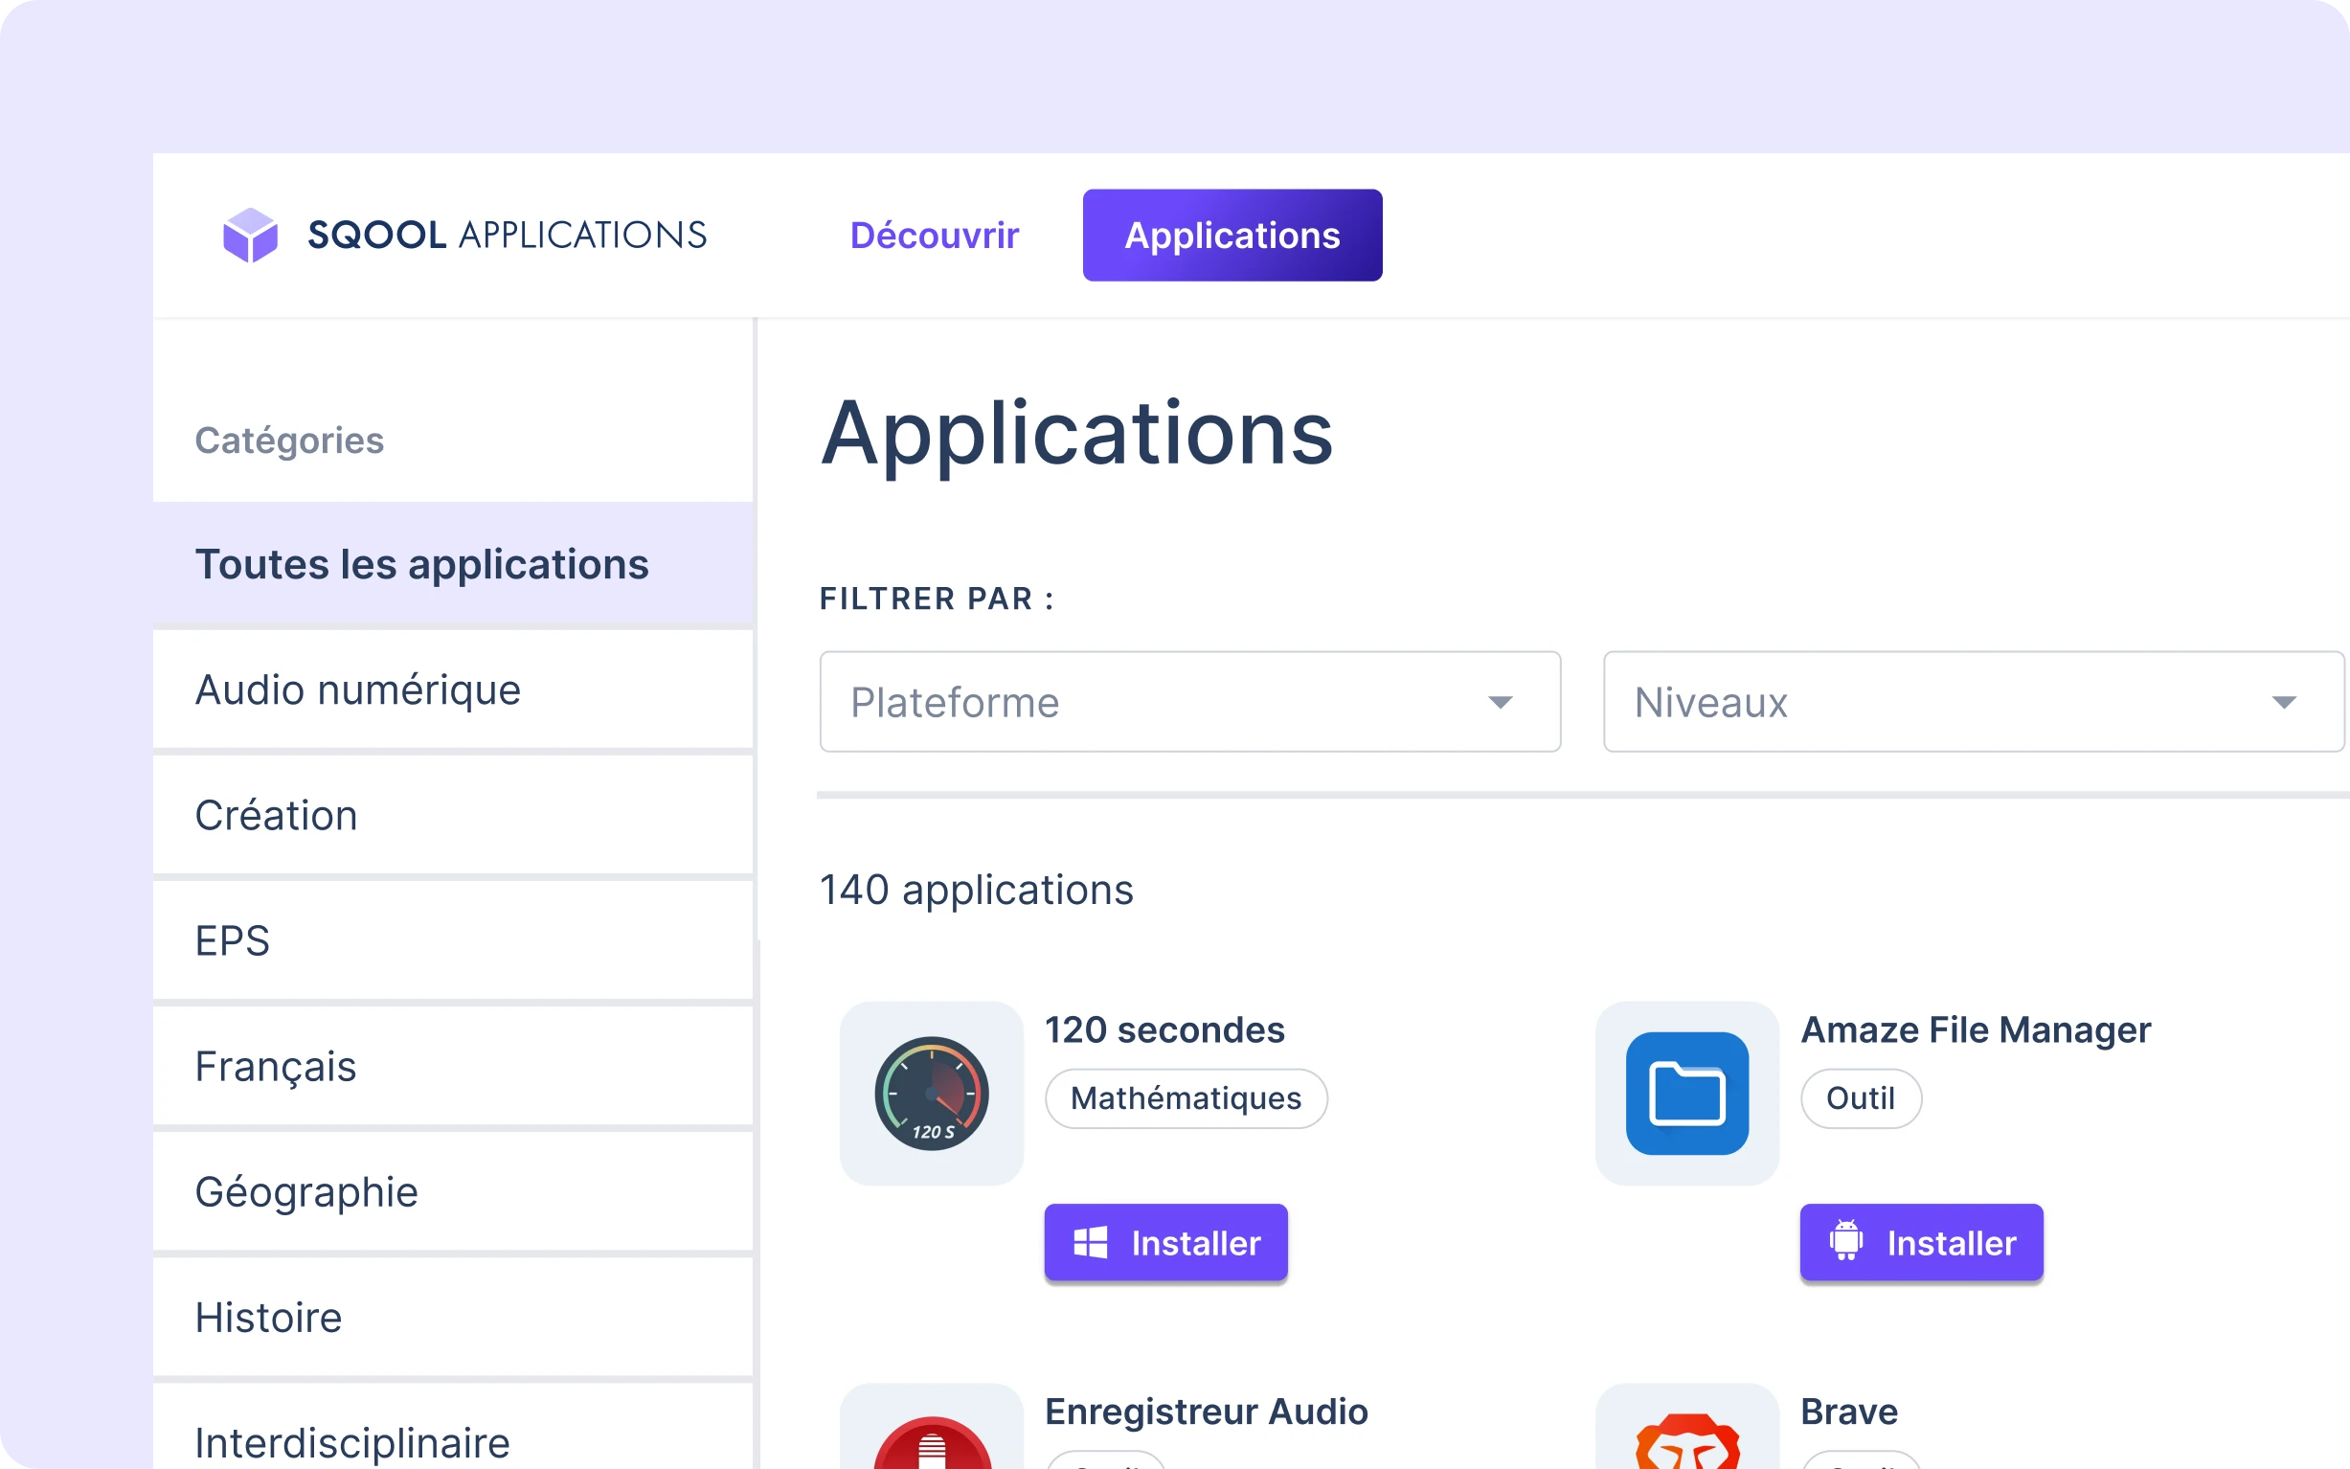The image size is (2350, 1469).
Task: Open the Audio numérique category
Action: [x=358, y=689]
